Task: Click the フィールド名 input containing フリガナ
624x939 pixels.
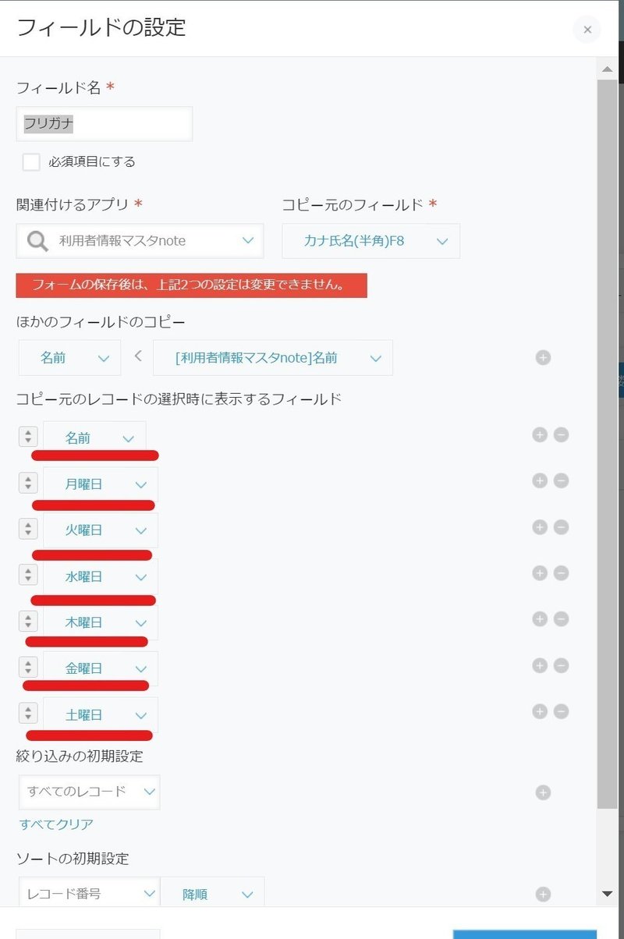Action: click(x=104, y=124)
